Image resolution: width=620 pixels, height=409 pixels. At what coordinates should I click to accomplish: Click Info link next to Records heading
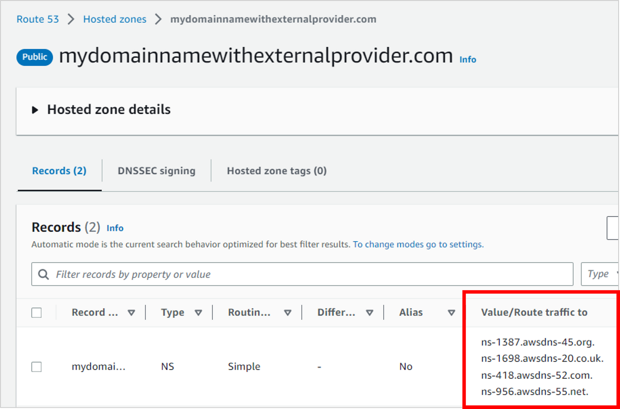(x=115, y=228)
